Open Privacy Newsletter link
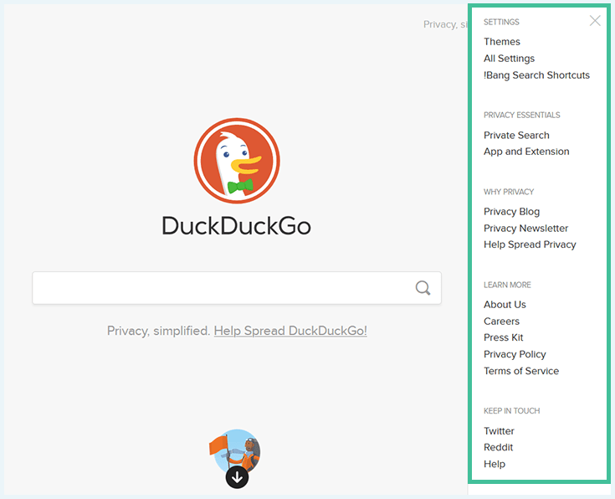Image resolution: width=615 pixels, height=499 pixels. pyautogui.click(x=525, y=228)
